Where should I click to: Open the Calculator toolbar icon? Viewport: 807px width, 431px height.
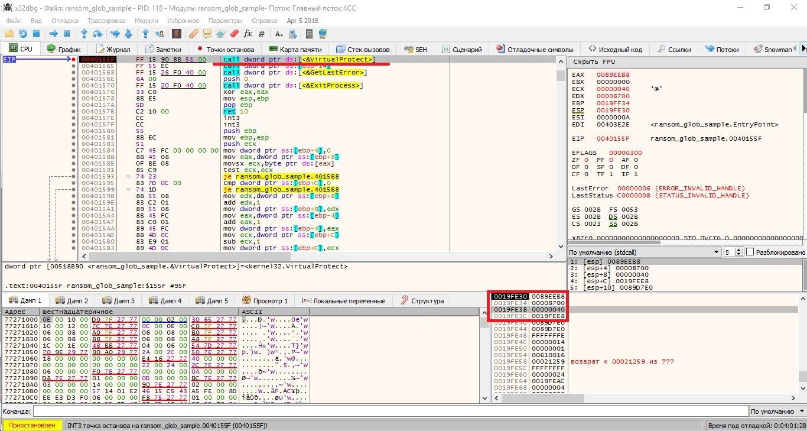[309, 34]
